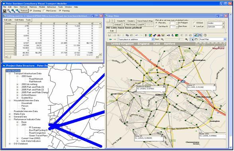
Task: Open the Matrices menu
Action: pos(33,7)
